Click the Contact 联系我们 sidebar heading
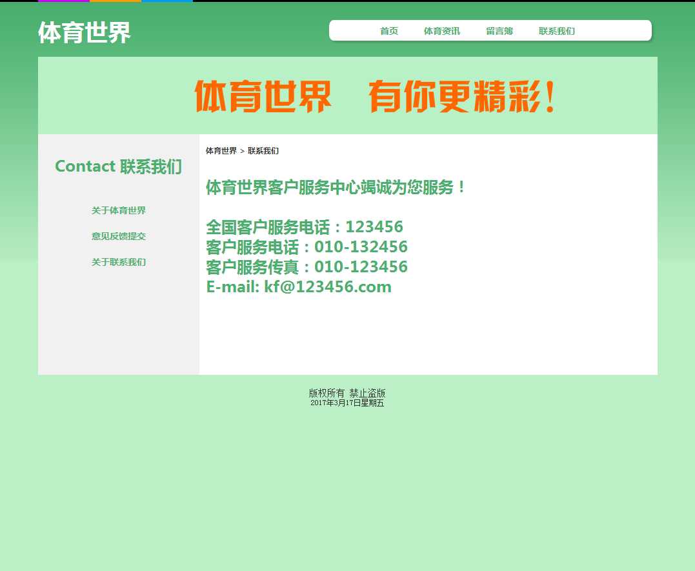Viewport: 695px width, 571px height. pyautogui.click(x=118, y=166)
